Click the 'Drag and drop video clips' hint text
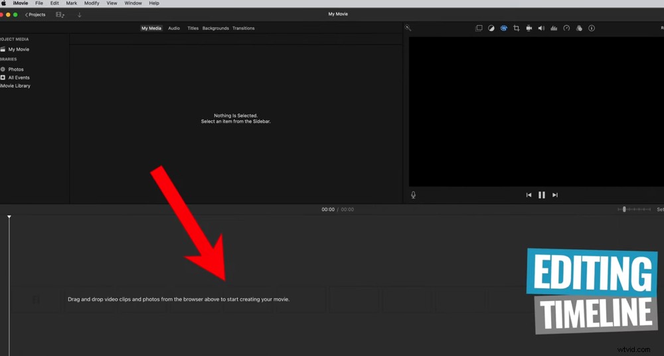664x356 pixels. tap(179, 300)
